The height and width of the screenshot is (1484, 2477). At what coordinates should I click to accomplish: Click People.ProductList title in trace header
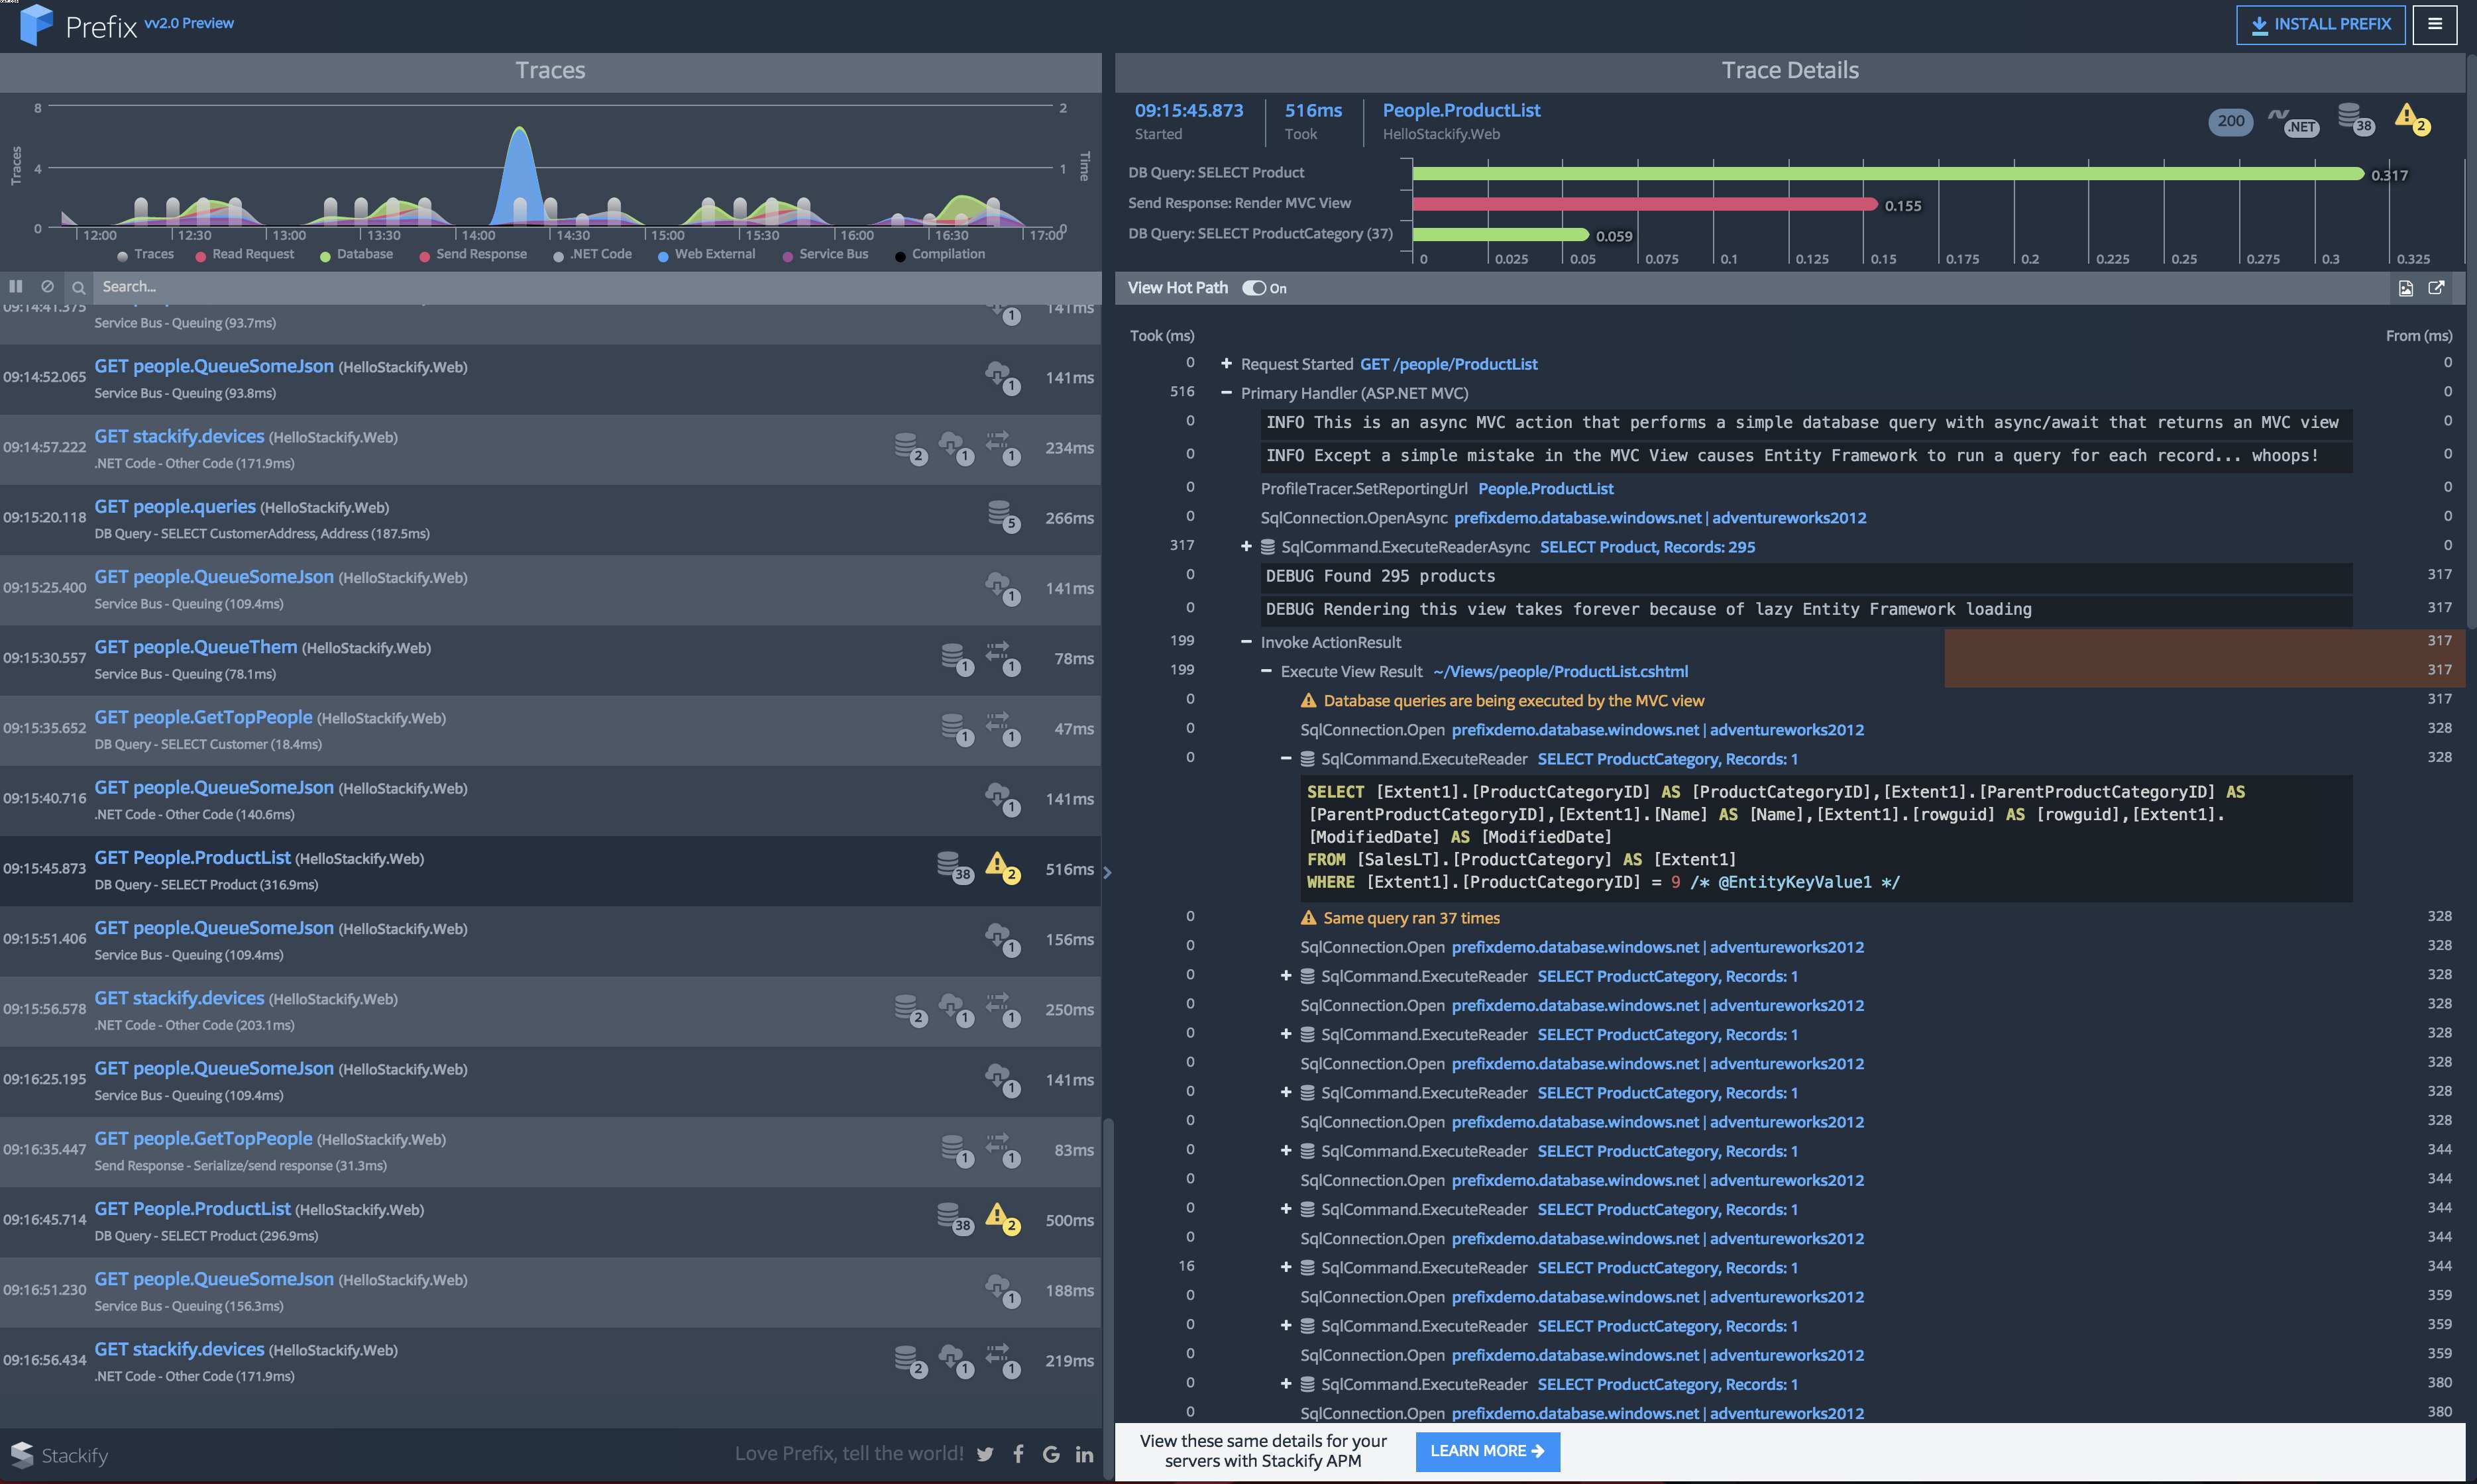coord(1461,110)
